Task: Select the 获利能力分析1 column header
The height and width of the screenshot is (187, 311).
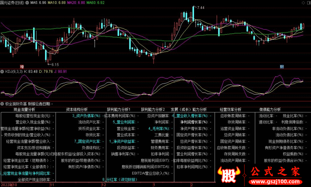Action: (119, 110)
